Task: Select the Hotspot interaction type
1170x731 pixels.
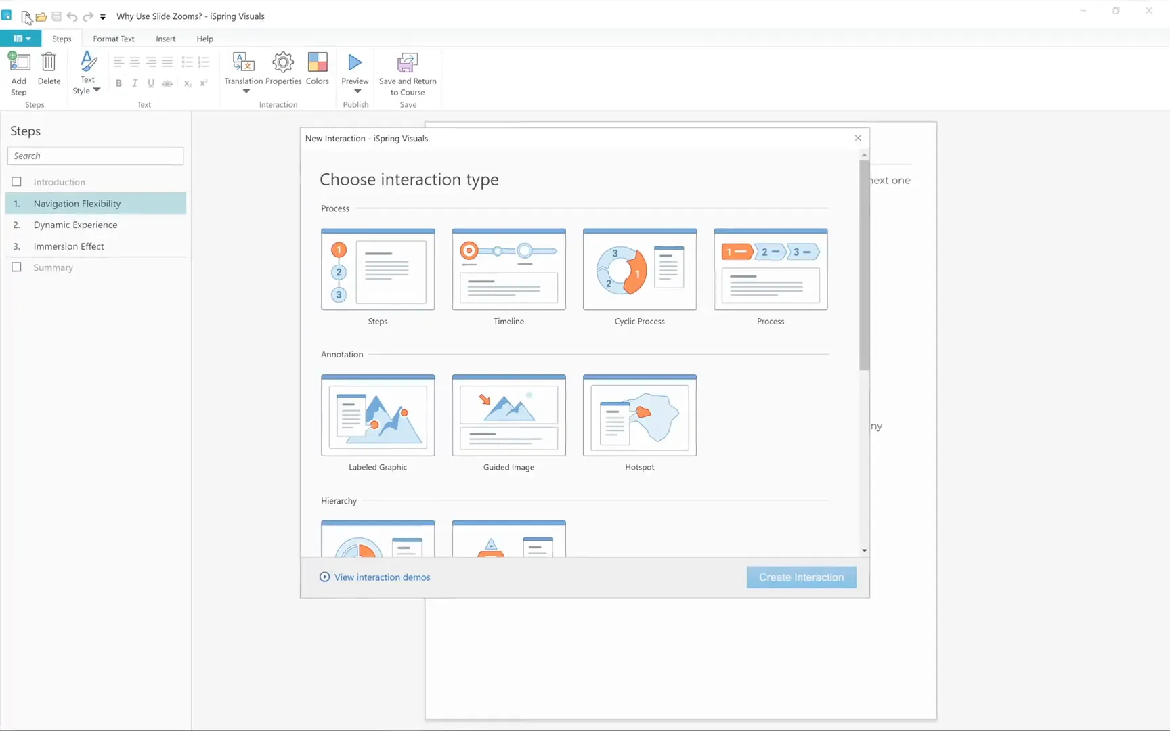Action: point(639,415)
